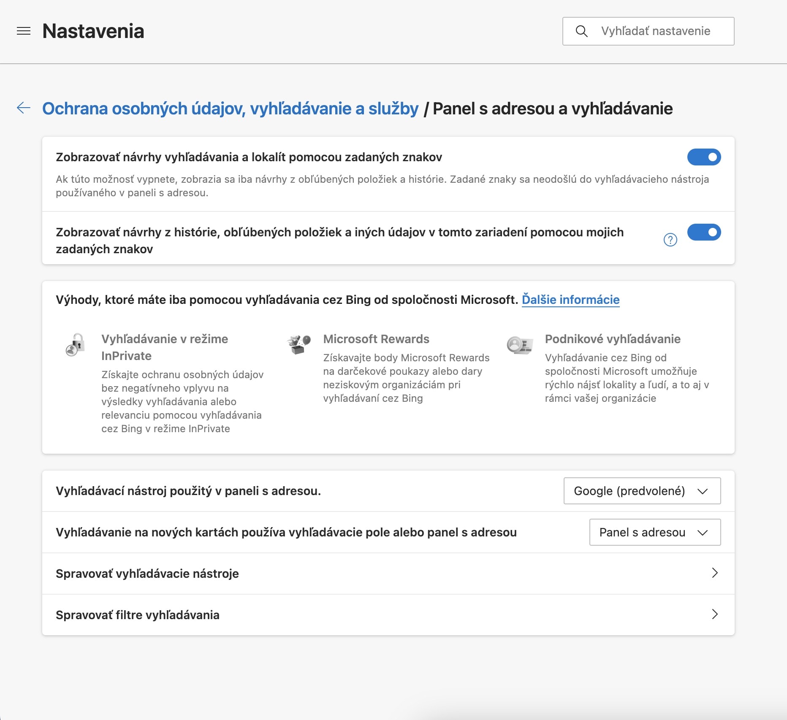Open the hamburger menu next to Nastavenia
Image resolution: width=787 pixels, height=720 pixels.
(x=24, y=31)
